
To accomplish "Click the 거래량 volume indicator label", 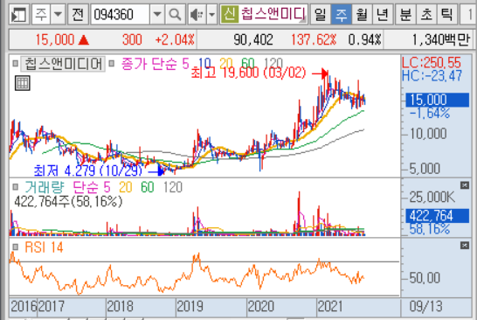I will (45, 187).
